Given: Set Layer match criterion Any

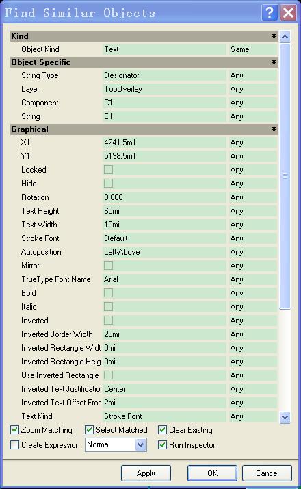Looking at the screenshot, I should pyautogui.click(x=252, y=89).
